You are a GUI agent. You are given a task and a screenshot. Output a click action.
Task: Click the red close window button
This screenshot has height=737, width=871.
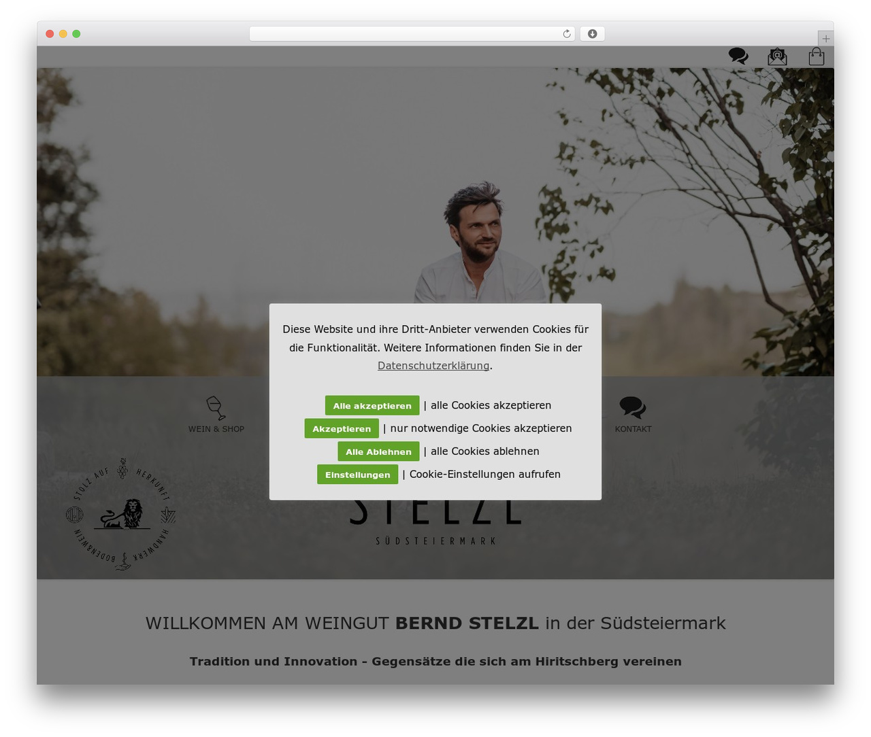pyautogui.click(x=50, y=34)
